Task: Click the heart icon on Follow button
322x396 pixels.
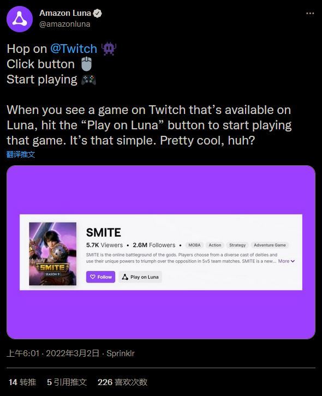Action: [x=93, y=277]
